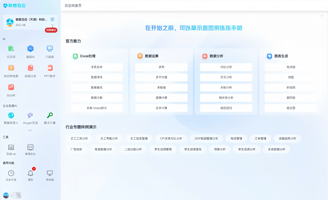Open the BI分析 chart icon
Viewport: 328px width, 200px height.
[11, 88]
